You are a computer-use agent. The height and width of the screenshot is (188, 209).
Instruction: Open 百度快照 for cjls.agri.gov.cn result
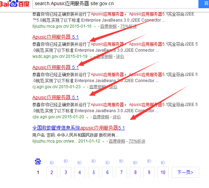click(101, 117)
